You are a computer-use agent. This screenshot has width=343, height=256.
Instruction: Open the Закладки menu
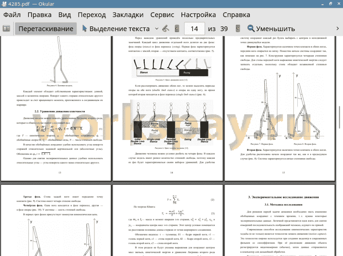128,15
